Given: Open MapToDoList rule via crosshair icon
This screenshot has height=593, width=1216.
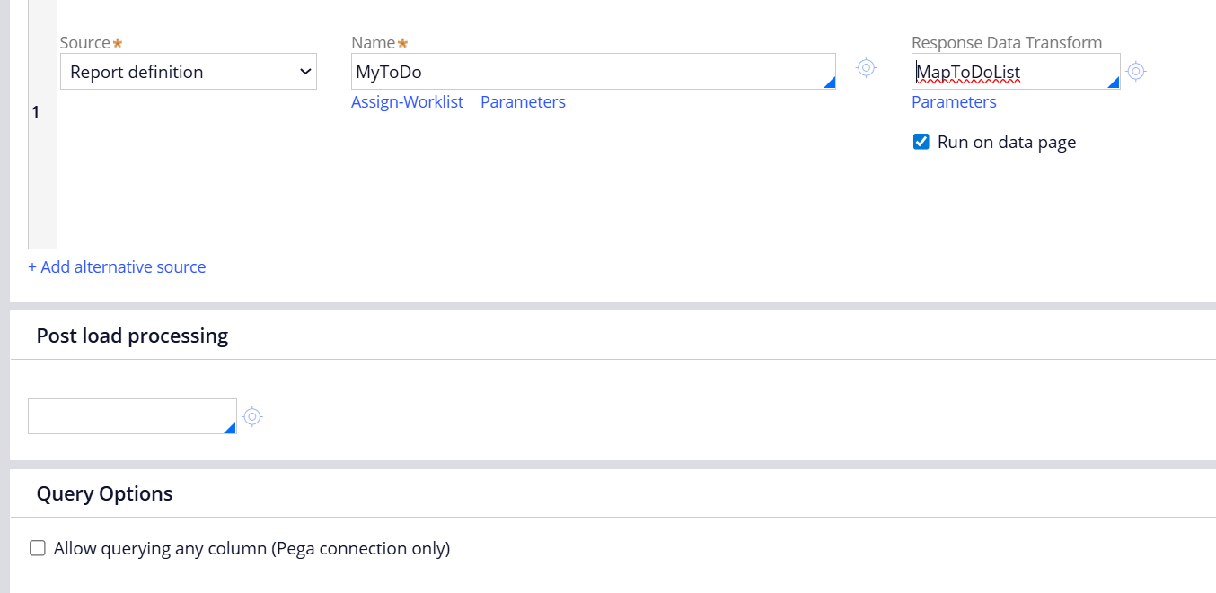Looking at the screenshot, I should tap(1135, 72).
